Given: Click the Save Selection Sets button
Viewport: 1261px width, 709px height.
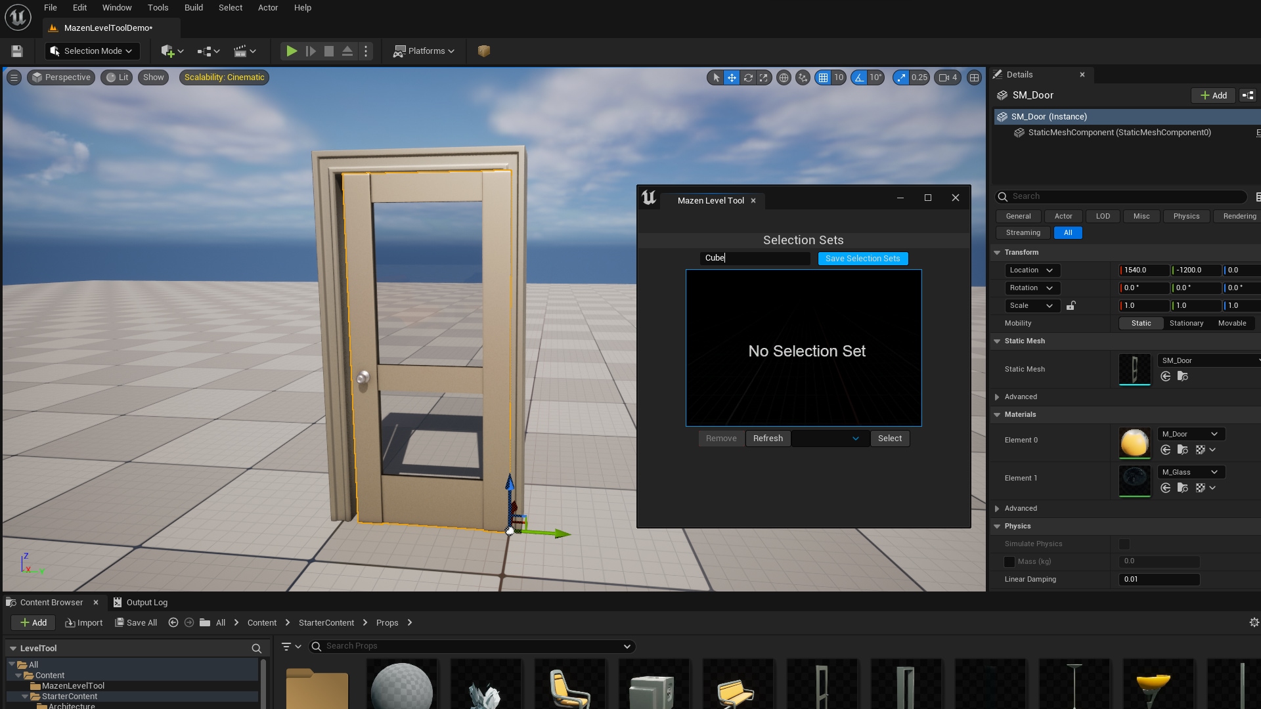Looking at the screenshot, I should pyautogui.click(x=862, y=258).
